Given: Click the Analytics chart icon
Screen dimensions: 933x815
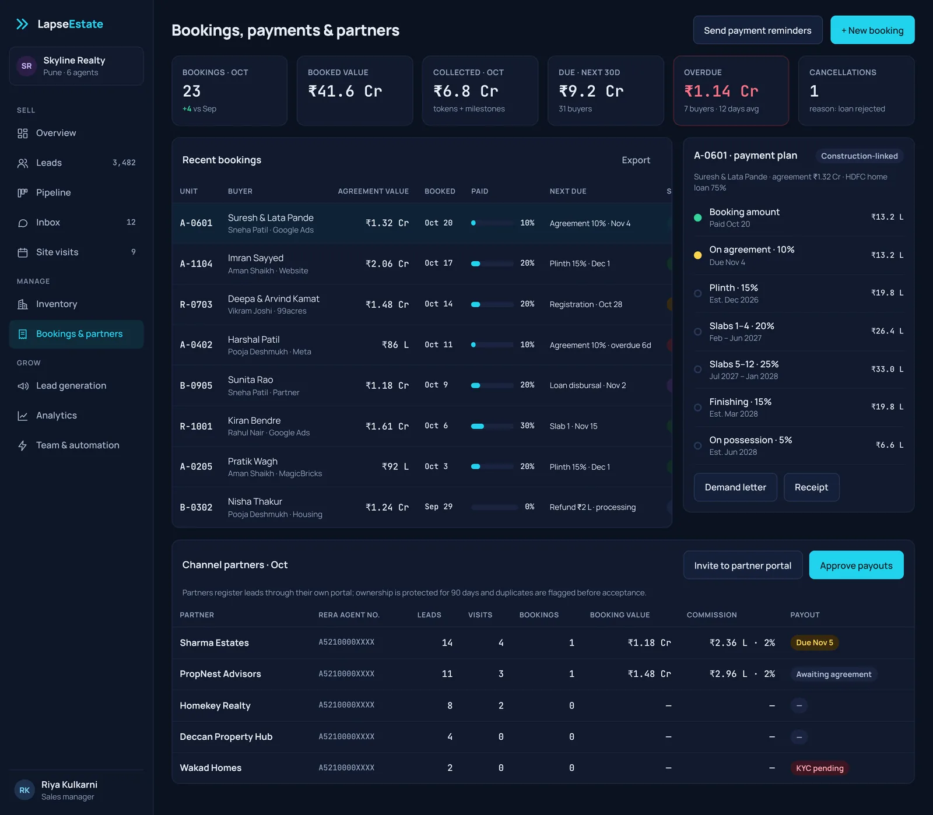Looking at the screenshot, I should pyautogui.click(x=23, y=416).
